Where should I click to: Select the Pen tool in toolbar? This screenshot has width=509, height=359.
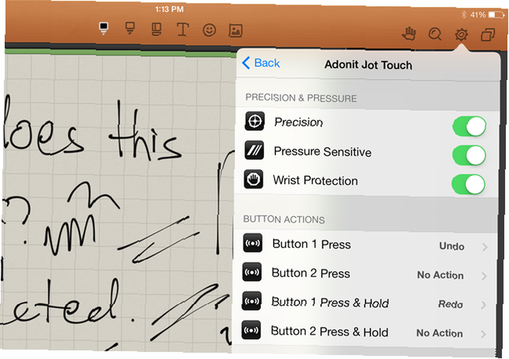coord(103,28)
